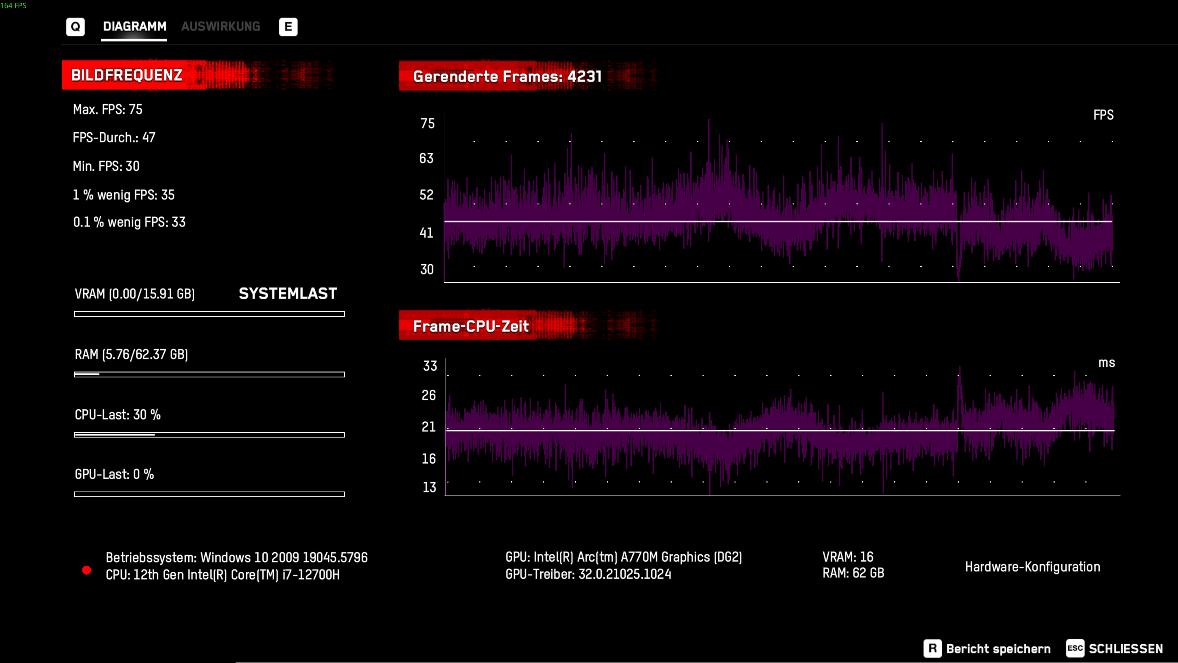Click the red dot next to Betriebssystem
1178x663 pixels.
point(87,570)
